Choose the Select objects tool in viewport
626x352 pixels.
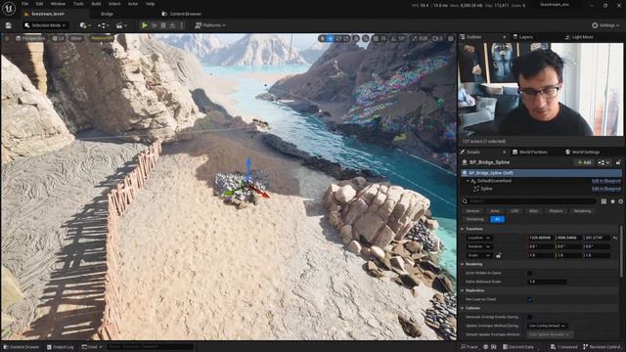323,38
